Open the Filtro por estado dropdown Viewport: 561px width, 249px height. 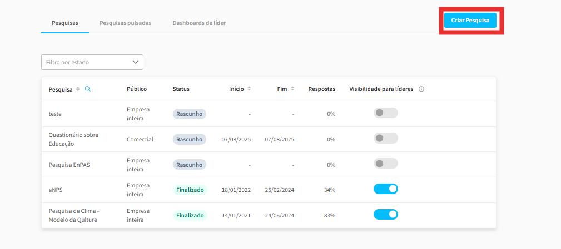tap(92, 62)
